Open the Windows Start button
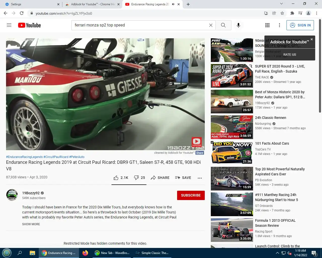This screenshot has height=258, width=322. pos(7,253)
